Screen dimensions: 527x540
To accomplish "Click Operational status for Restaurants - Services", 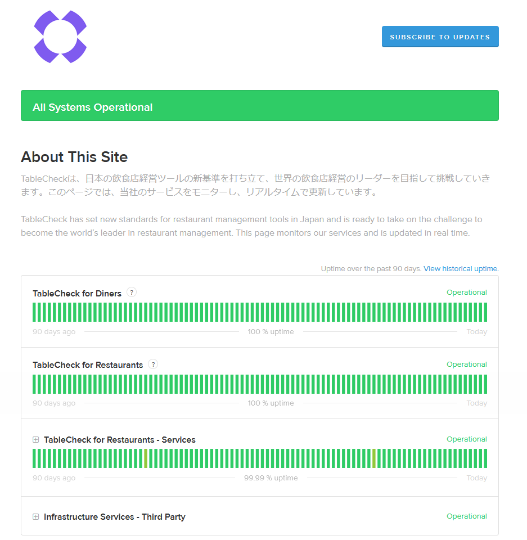I will tap(467, 439).
